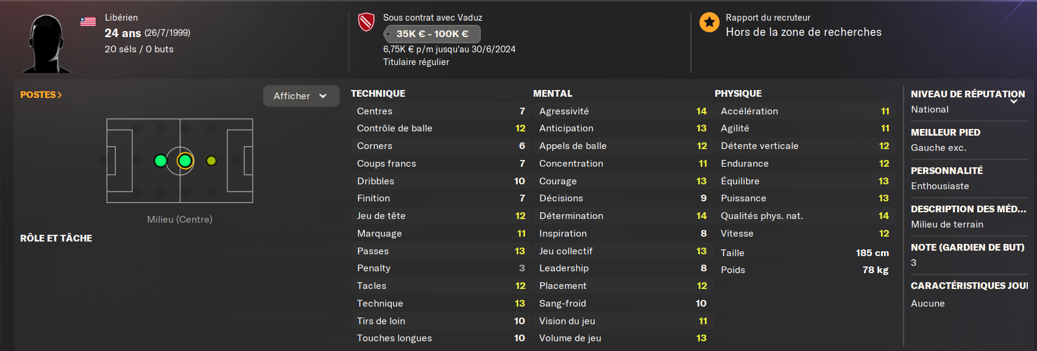Screen dimensions: 1037x351
Task: Click the Caractéristiques joueur heading
Action: (x=969, y=286)
